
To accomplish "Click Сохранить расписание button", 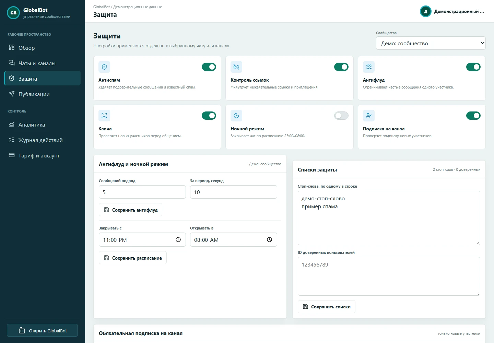I will click(133, 258).
